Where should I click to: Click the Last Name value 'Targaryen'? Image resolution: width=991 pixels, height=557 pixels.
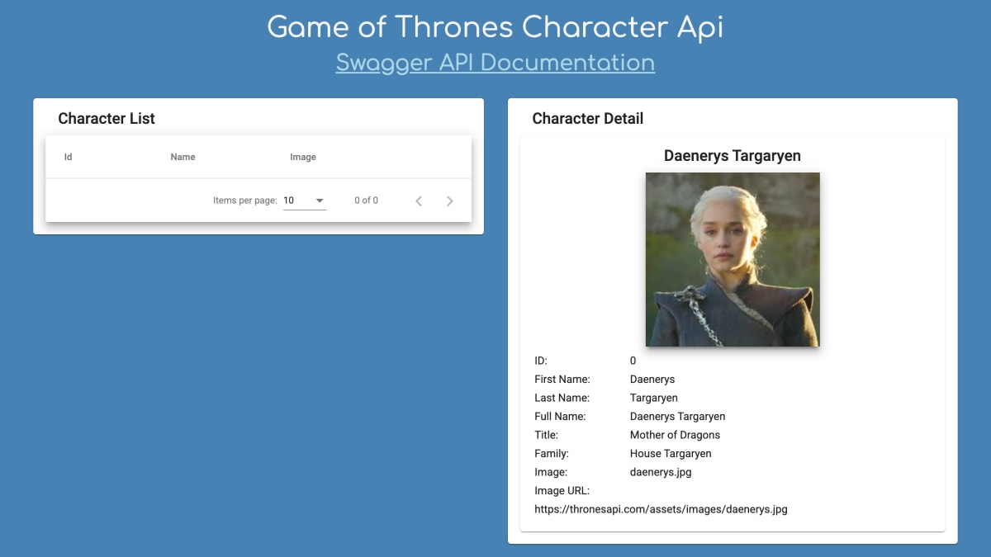click(654, 398)
